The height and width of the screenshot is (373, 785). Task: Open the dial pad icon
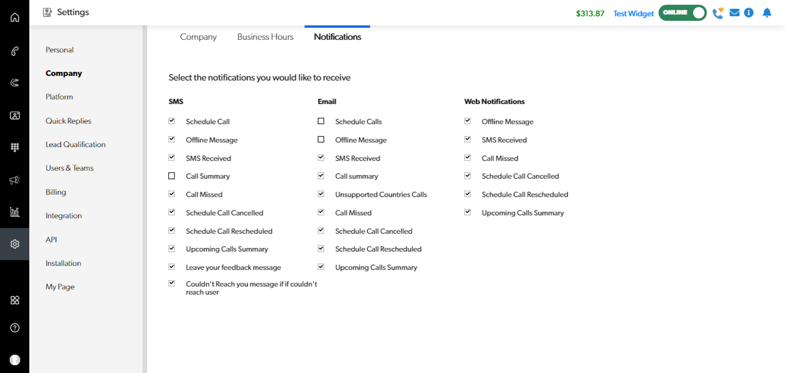click(x=15, y=147)
